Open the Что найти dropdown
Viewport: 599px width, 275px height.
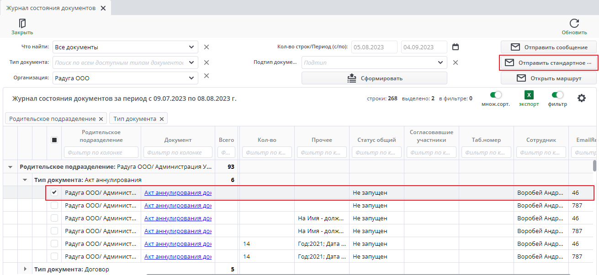click(x=191, y=47)
